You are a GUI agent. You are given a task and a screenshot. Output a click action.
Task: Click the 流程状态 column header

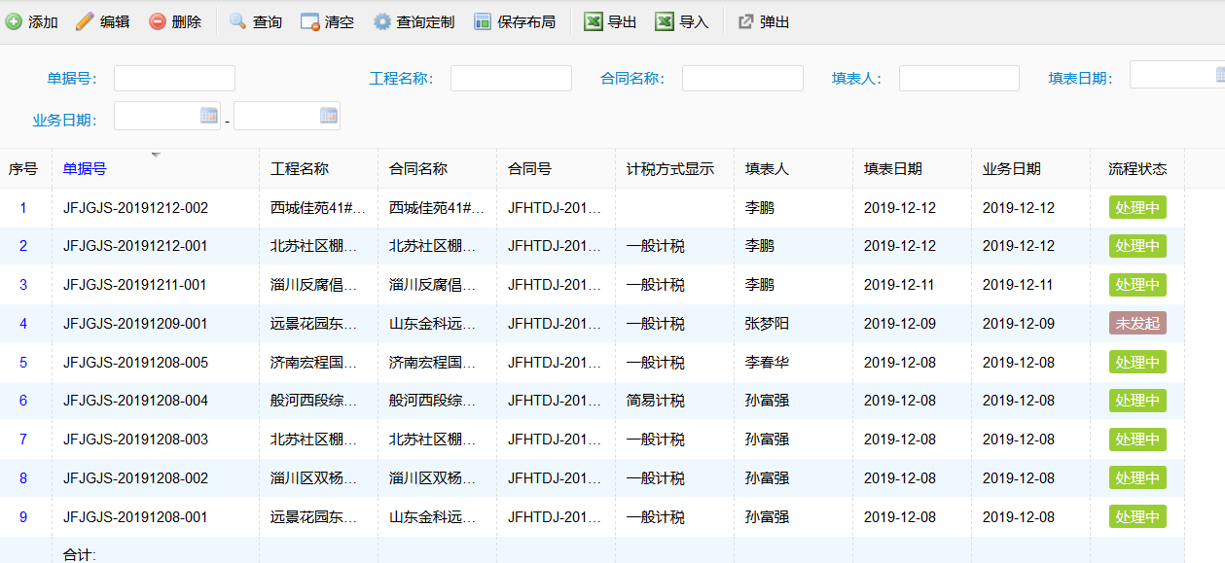click(x=1137, y=168)
